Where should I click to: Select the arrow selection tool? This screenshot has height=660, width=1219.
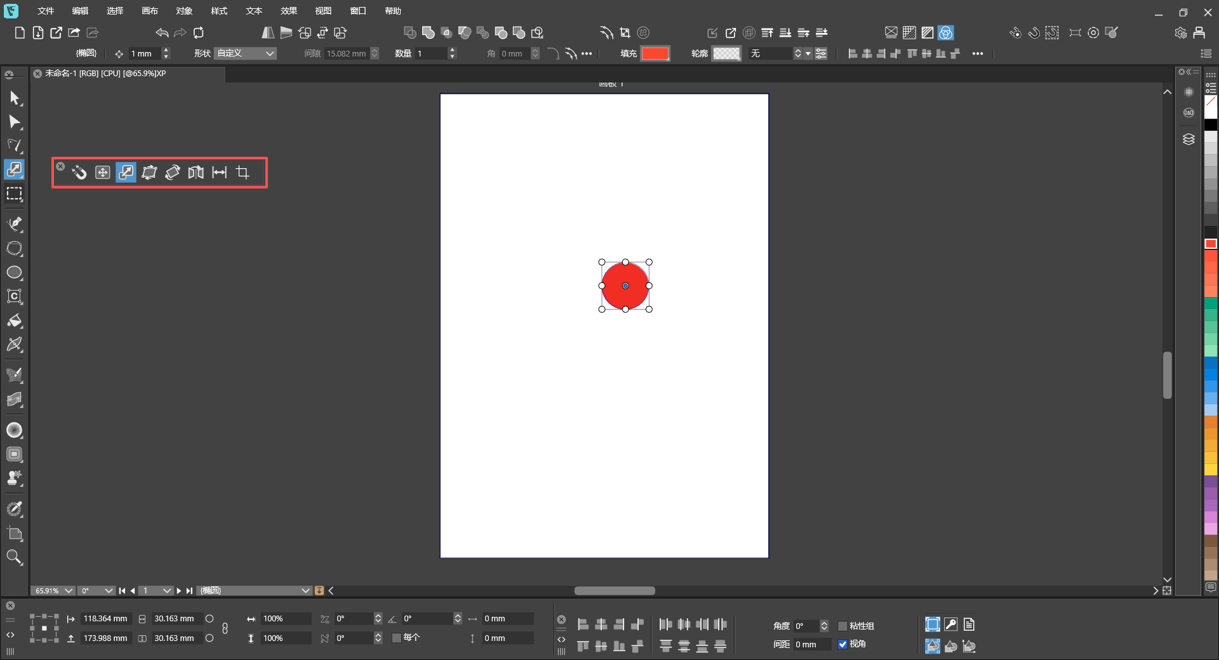click(15, 98)
